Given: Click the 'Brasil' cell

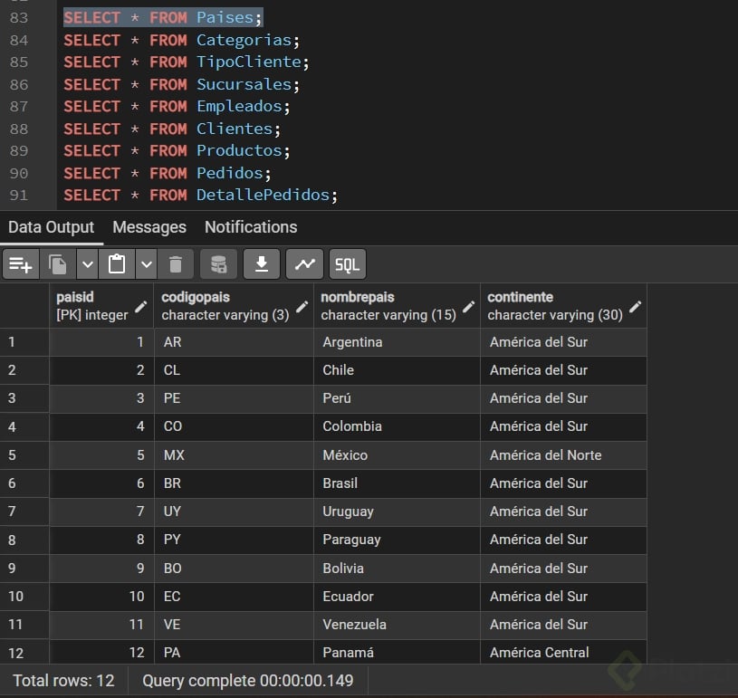Looking at the screenshot, I should [398, 483].
